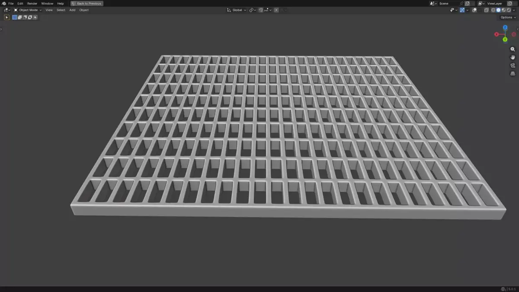The image size is (519, 292).
Task: Click the negative X axis gizmo circle
Action: pos(514,34)
